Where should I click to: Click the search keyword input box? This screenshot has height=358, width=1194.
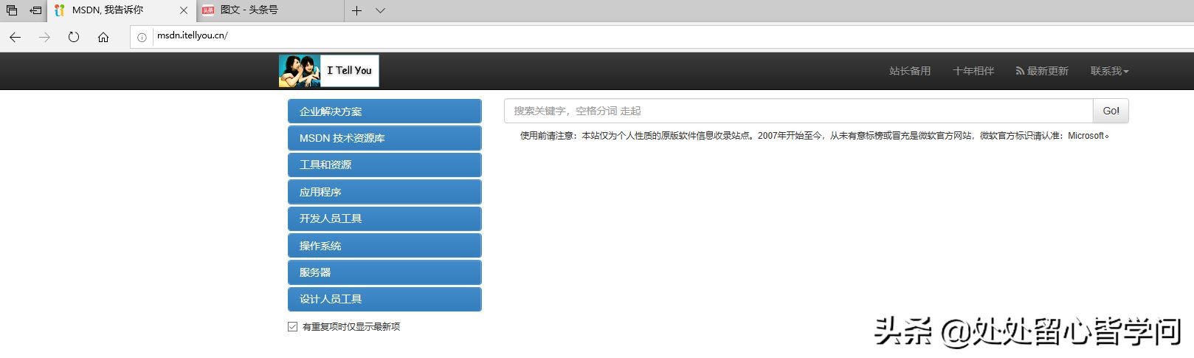pyautogui.click(x=798, y=111)
